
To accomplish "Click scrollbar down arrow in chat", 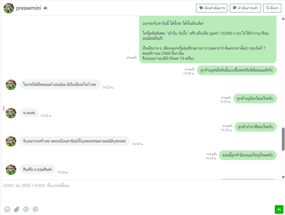I will pyautogui.click(x=283, y=177).
